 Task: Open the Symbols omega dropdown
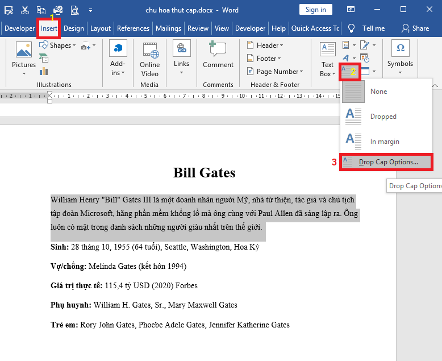click(400, 57)
